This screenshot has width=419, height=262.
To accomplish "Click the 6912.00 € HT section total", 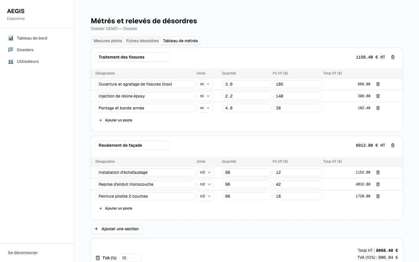I will [x=370, y=145].
